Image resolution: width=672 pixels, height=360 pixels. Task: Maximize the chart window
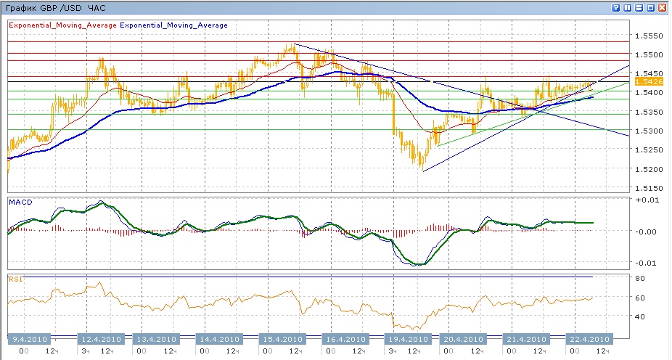651,7
